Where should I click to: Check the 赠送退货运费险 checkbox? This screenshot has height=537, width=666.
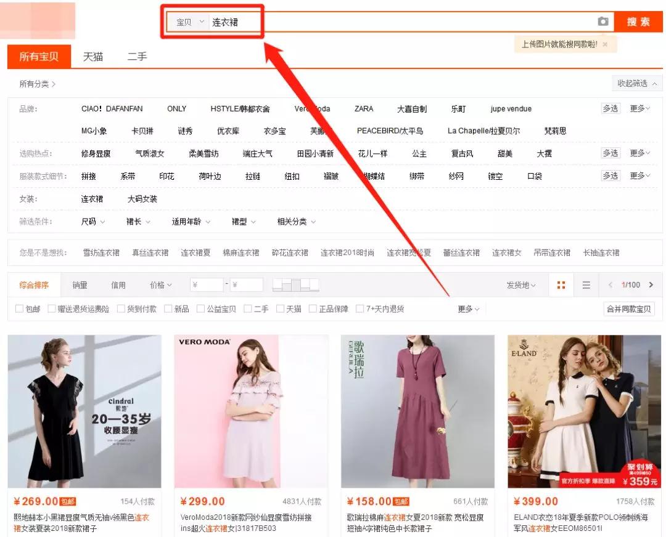52,309
